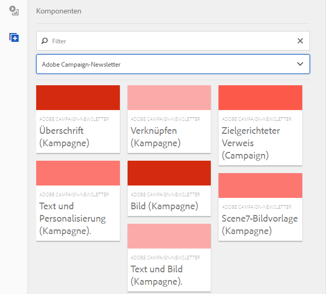The image size is (326, 294).
Task: Select the Überschrift (Kampagne) component card
Action: pyautogui.click(x=77, y=136)
